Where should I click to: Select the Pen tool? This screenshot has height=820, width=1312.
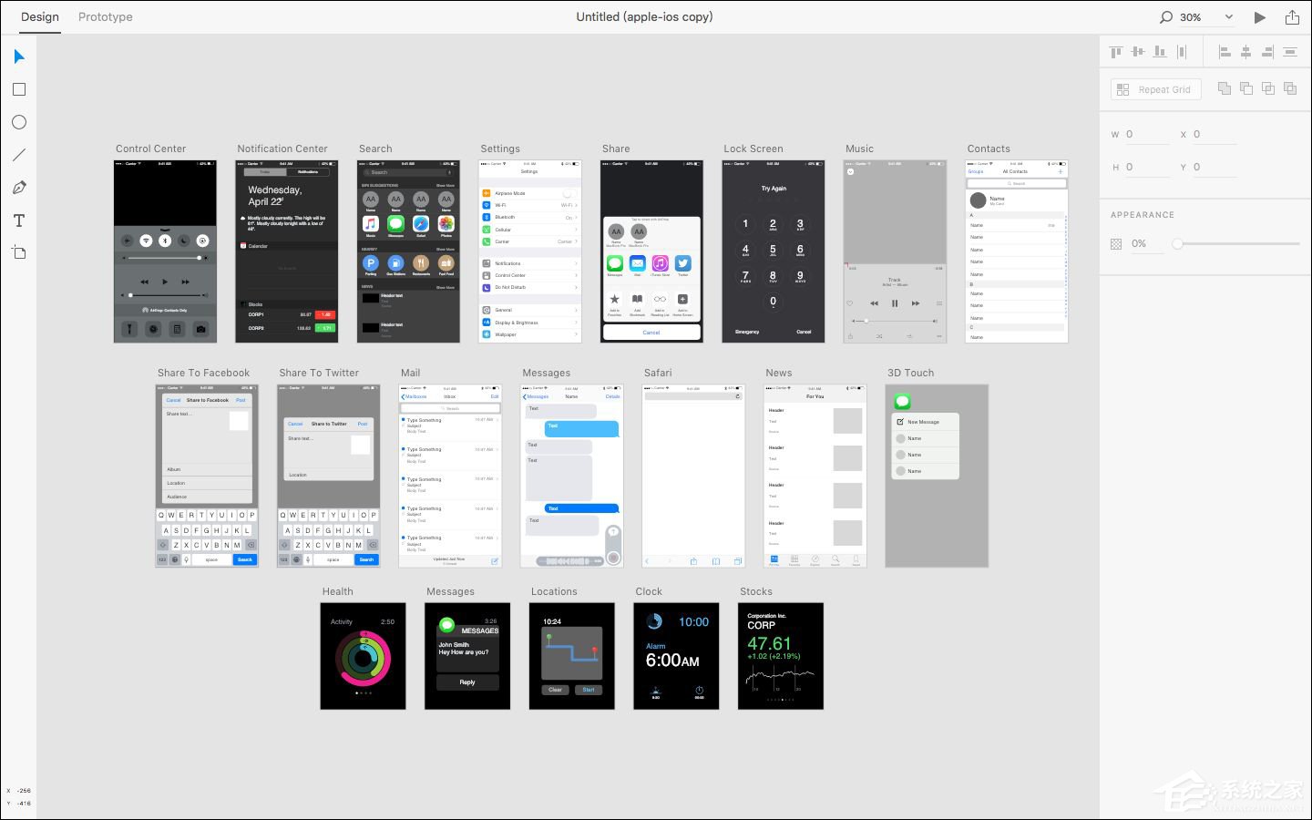coord(19,188)
